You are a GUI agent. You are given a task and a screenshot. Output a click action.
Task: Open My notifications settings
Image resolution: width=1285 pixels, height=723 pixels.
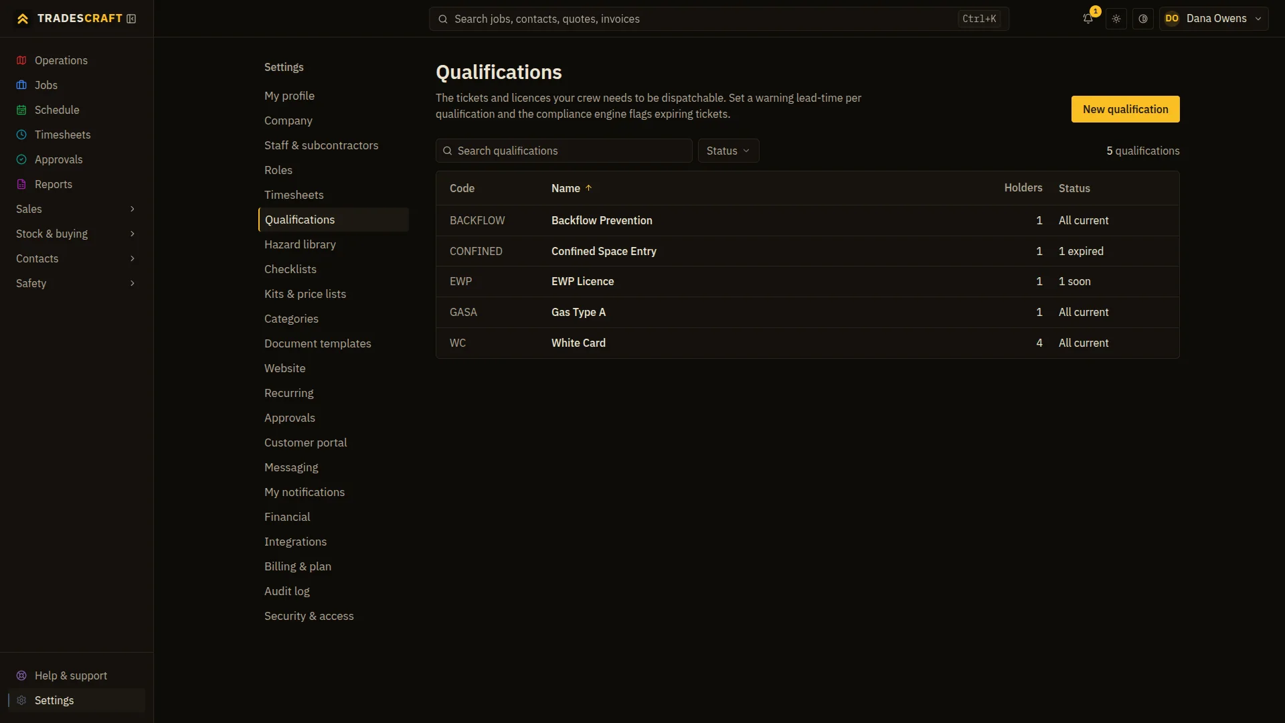pyautogui.click(x=333, y=492)
